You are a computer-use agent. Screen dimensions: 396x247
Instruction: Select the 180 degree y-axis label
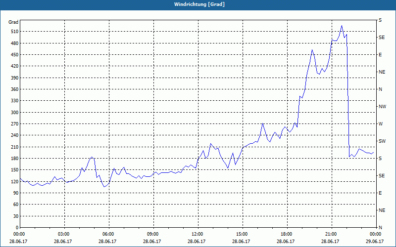coord(13,159)
